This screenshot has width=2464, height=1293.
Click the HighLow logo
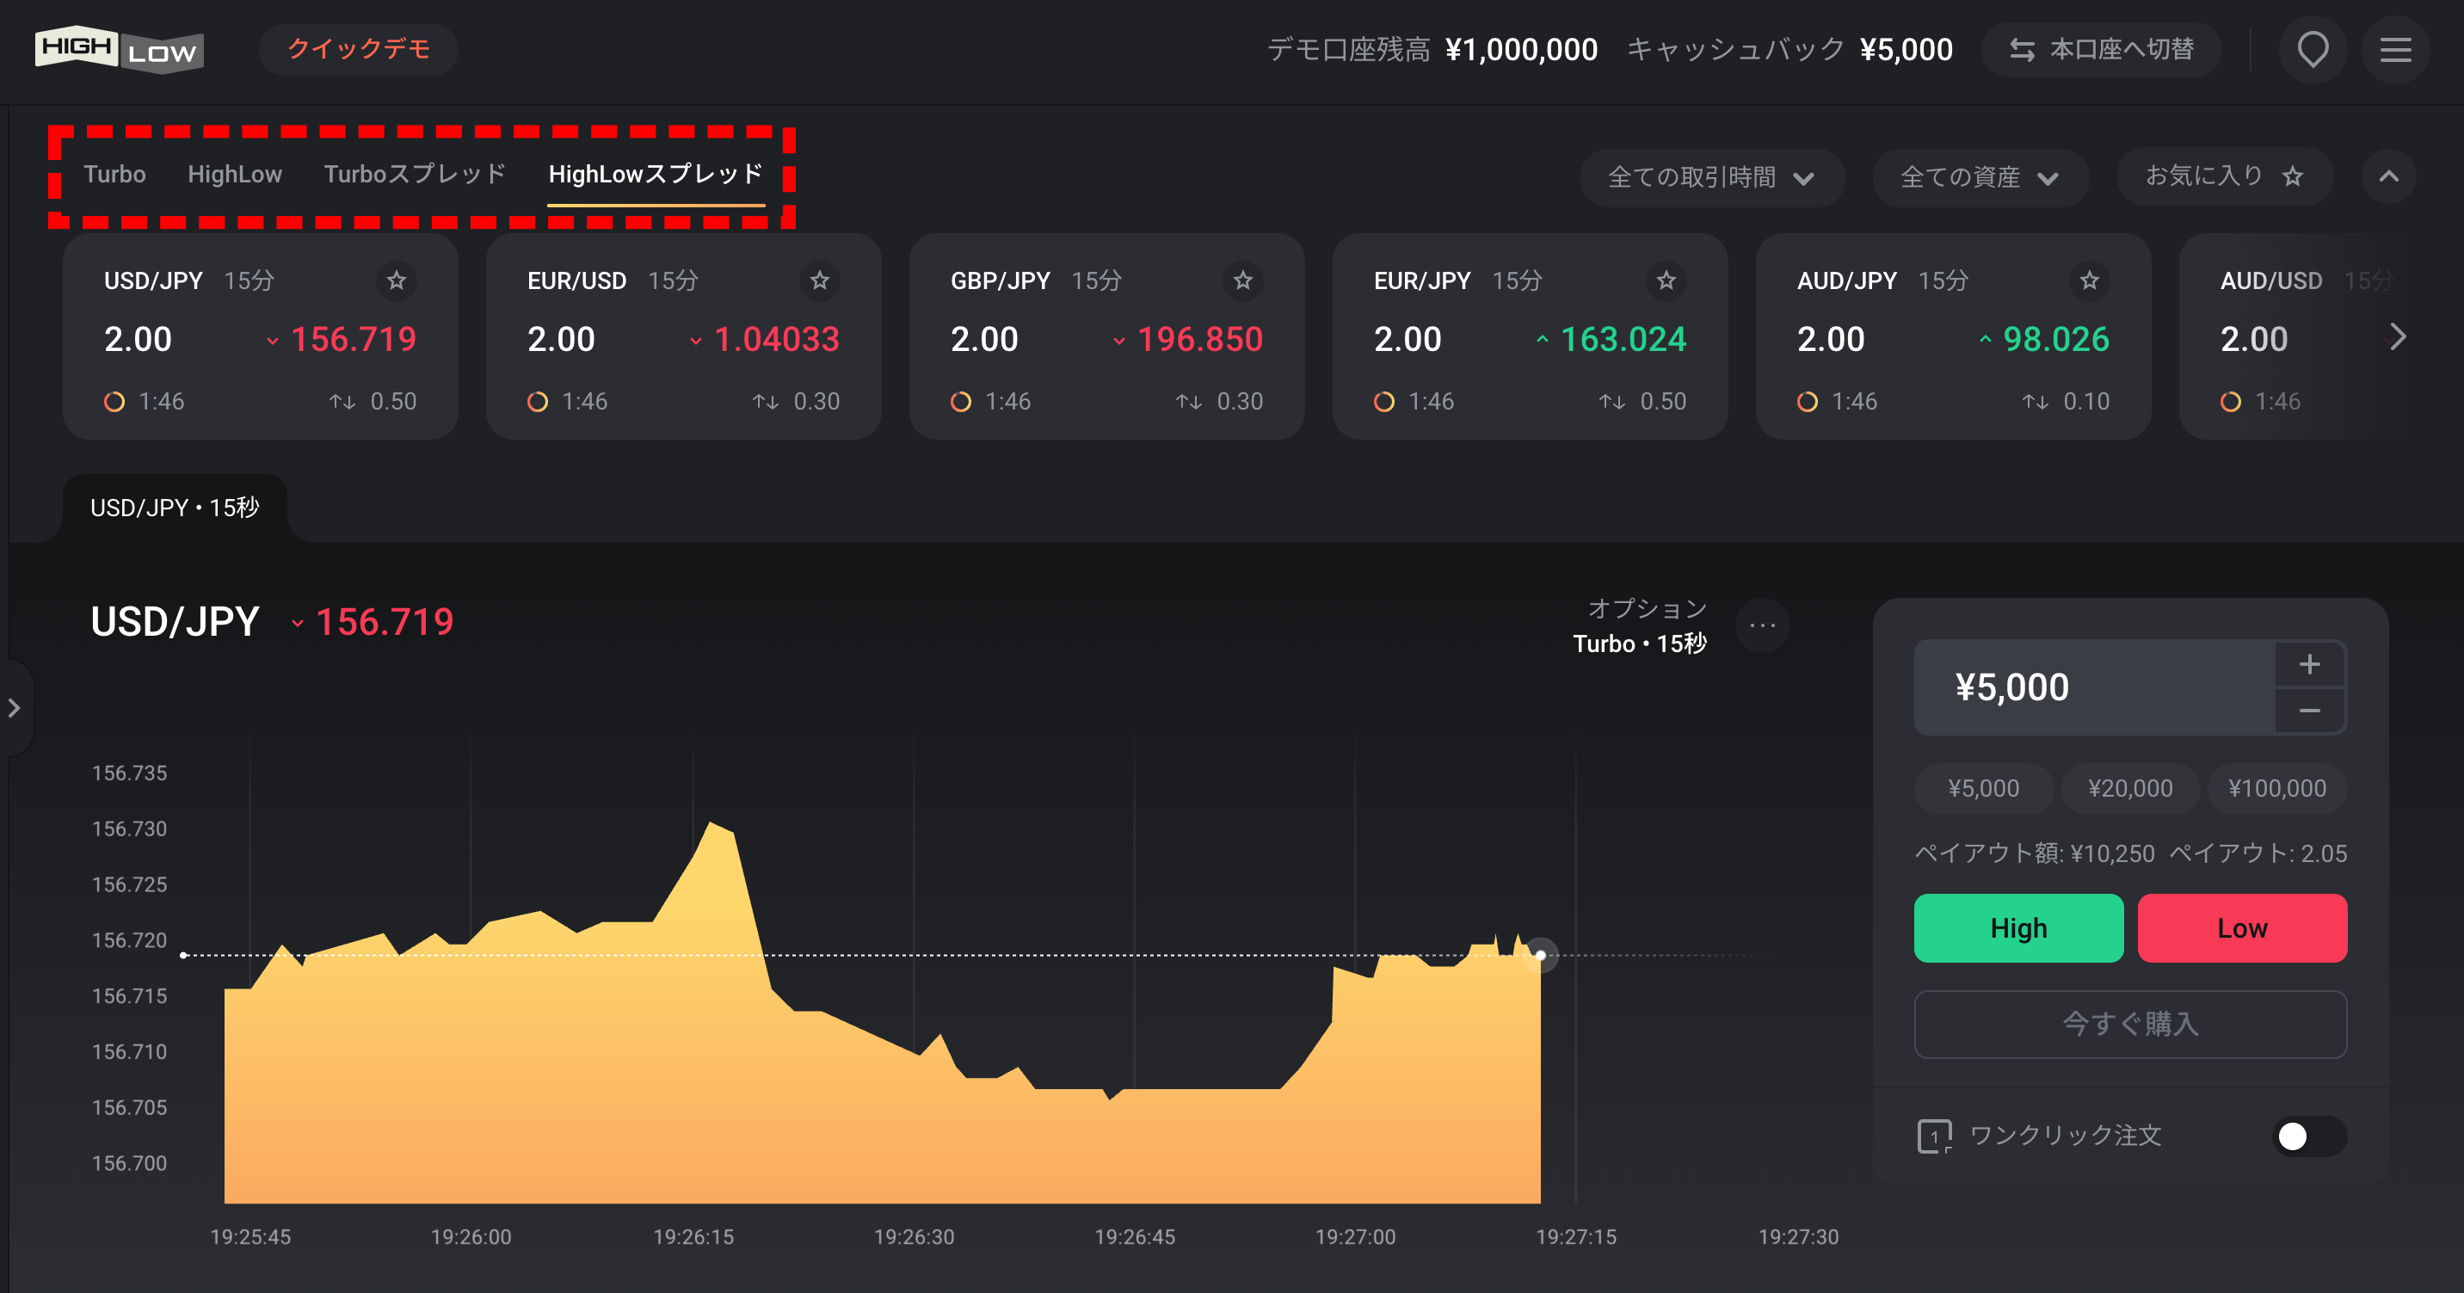pyautogui.click(x=120, y=50)
